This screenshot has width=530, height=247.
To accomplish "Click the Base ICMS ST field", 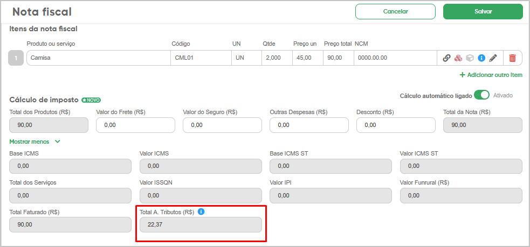I will [x=331, y=166].
